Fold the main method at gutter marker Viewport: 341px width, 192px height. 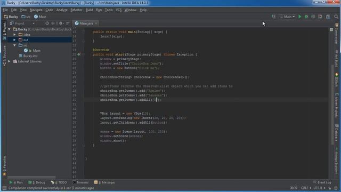(84, 32)
